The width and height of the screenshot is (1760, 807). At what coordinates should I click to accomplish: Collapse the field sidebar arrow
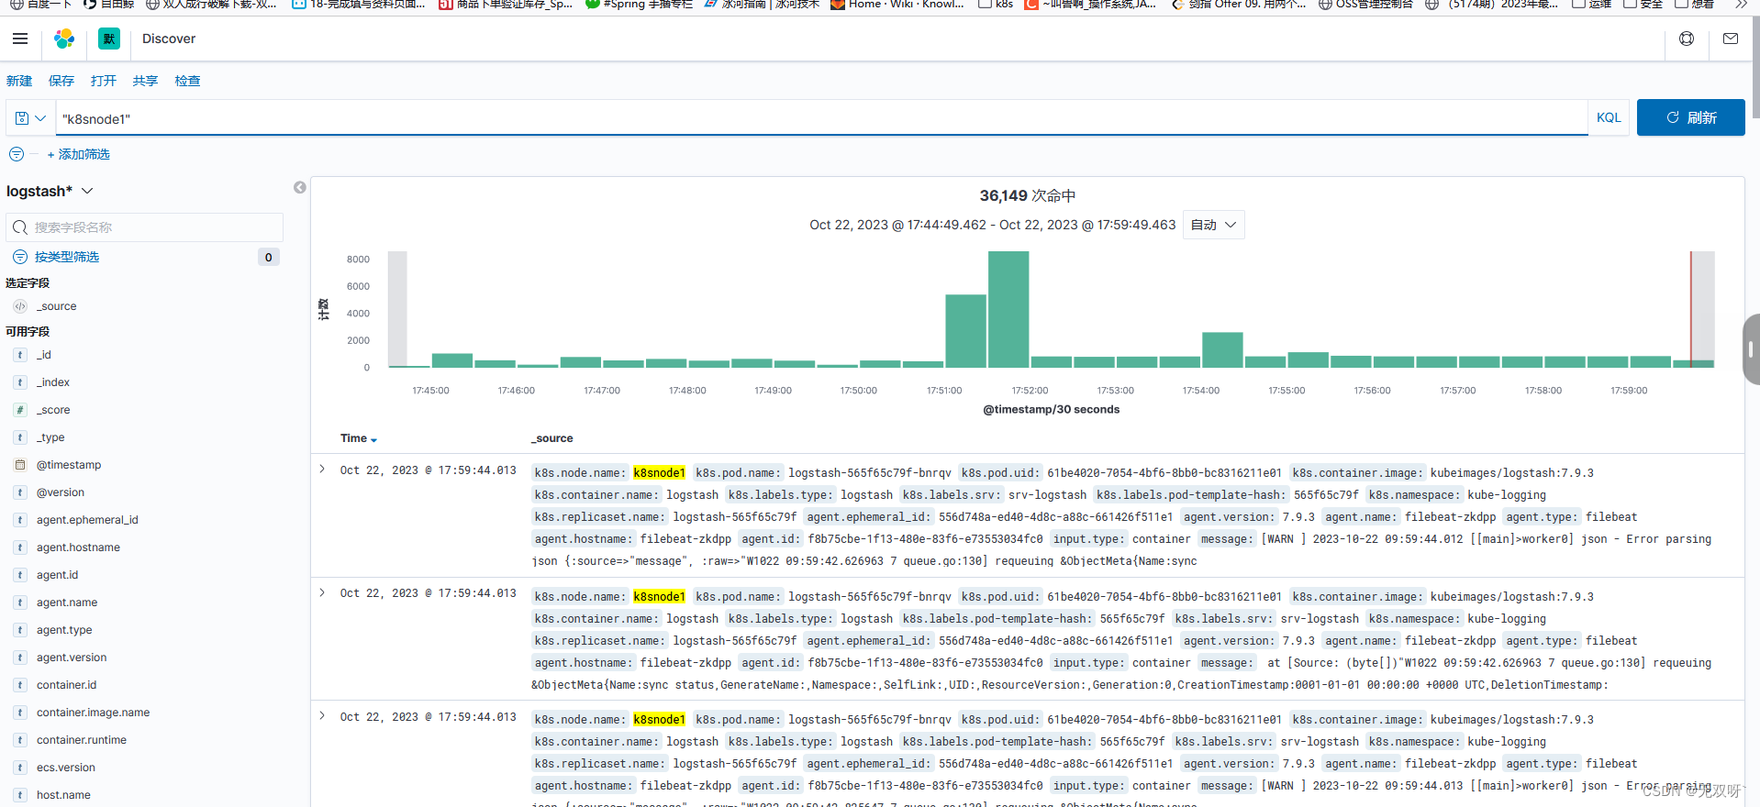[300, 187]
